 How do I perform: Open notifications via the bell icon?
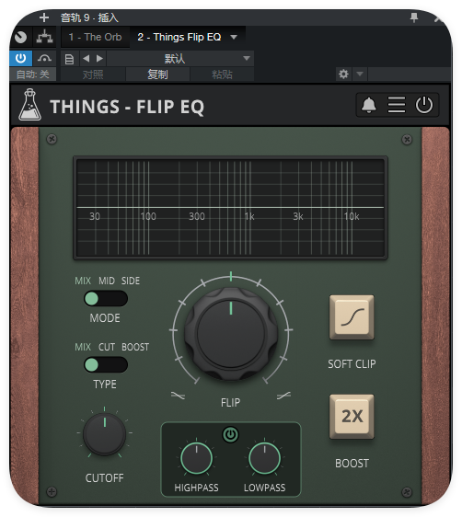click(x=369, y=105)
